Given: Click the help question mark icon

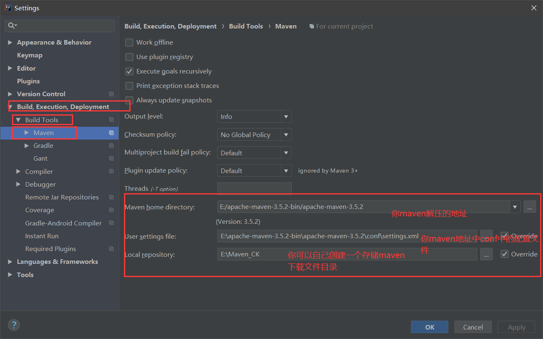Looking at the screenshot, I should 14,325.
